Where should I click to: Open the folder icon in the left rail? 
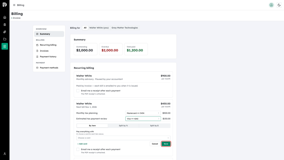(x=5, y=39)
